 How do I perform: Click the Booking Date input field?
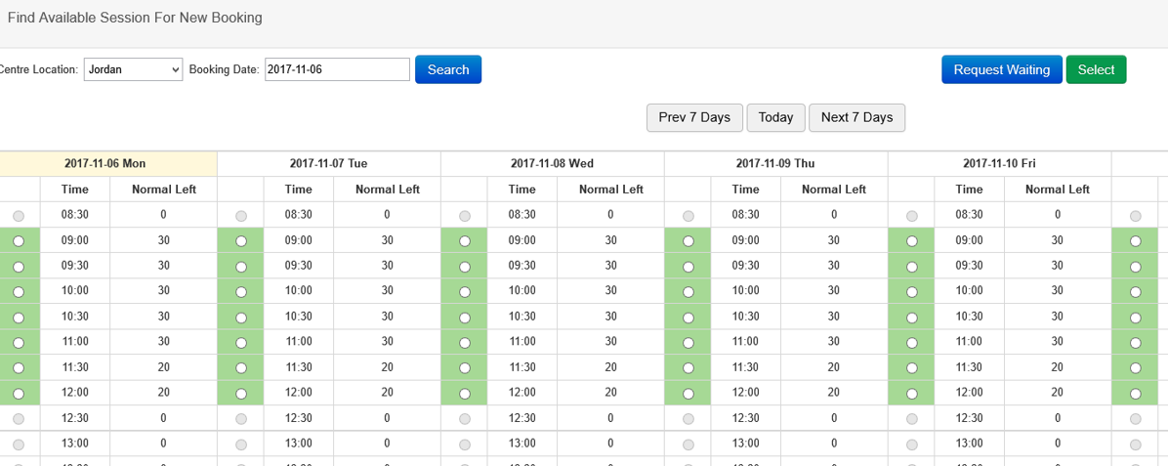337,69
